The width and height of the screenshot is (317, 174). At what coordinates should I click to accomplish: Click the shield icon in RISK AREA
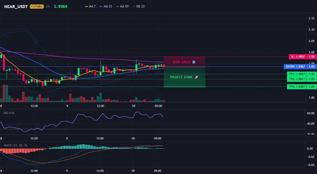(x=194, y=62)
